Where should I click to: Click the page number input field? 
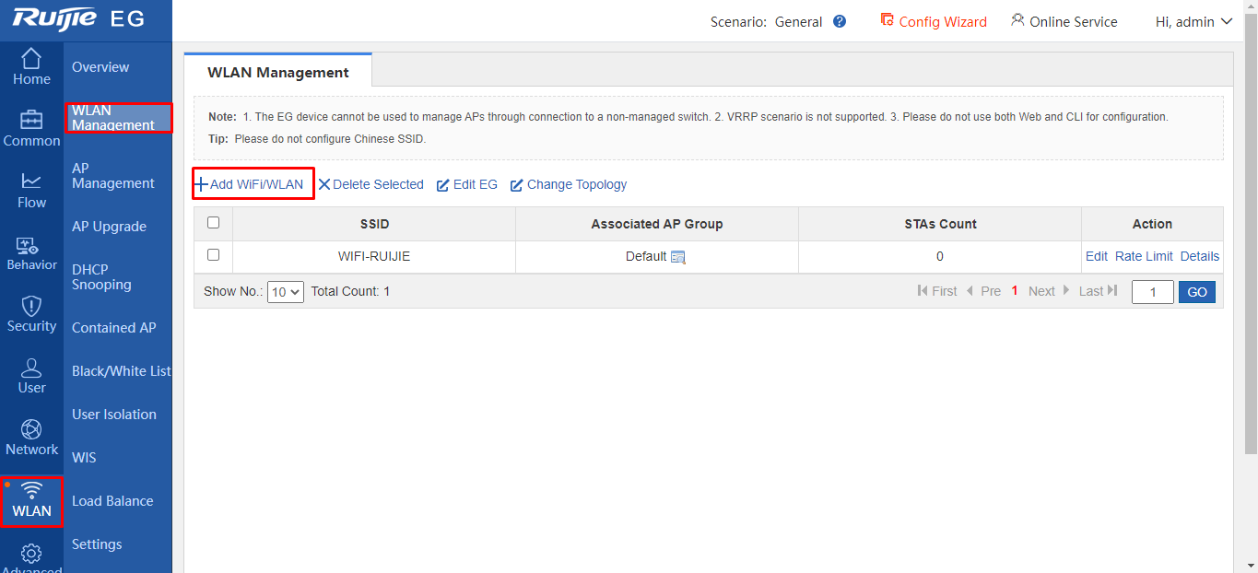1152,292
